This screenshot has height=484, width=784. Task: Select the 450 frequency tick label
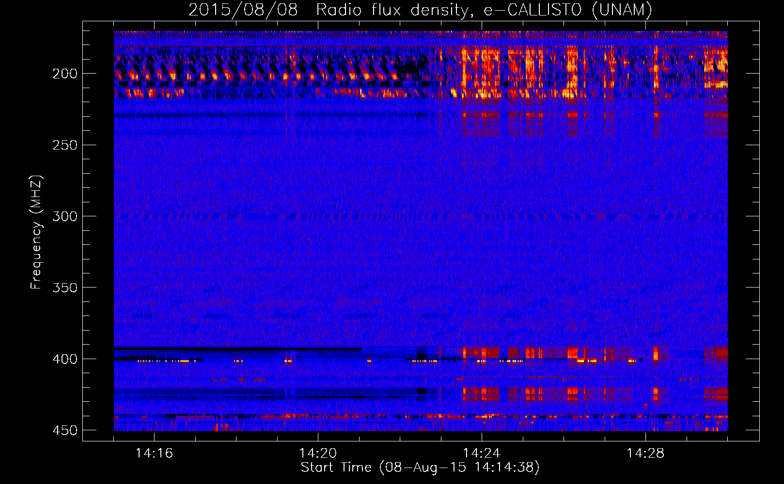pyautogui.click(x=65, y=430)
